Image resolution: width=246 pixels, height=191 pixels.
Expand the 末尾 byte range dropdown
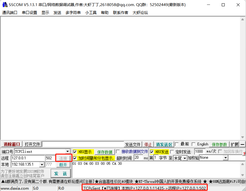[185, 158]
